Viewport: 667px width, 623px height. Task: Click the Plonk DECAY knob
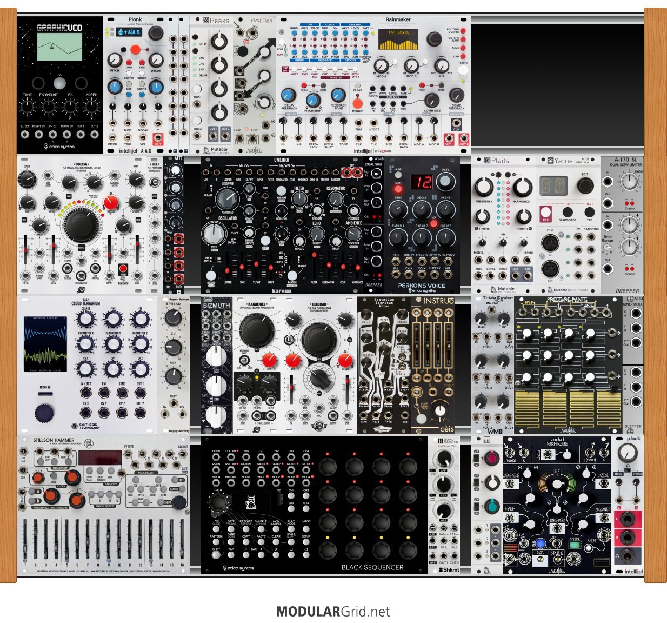point(156,60)
